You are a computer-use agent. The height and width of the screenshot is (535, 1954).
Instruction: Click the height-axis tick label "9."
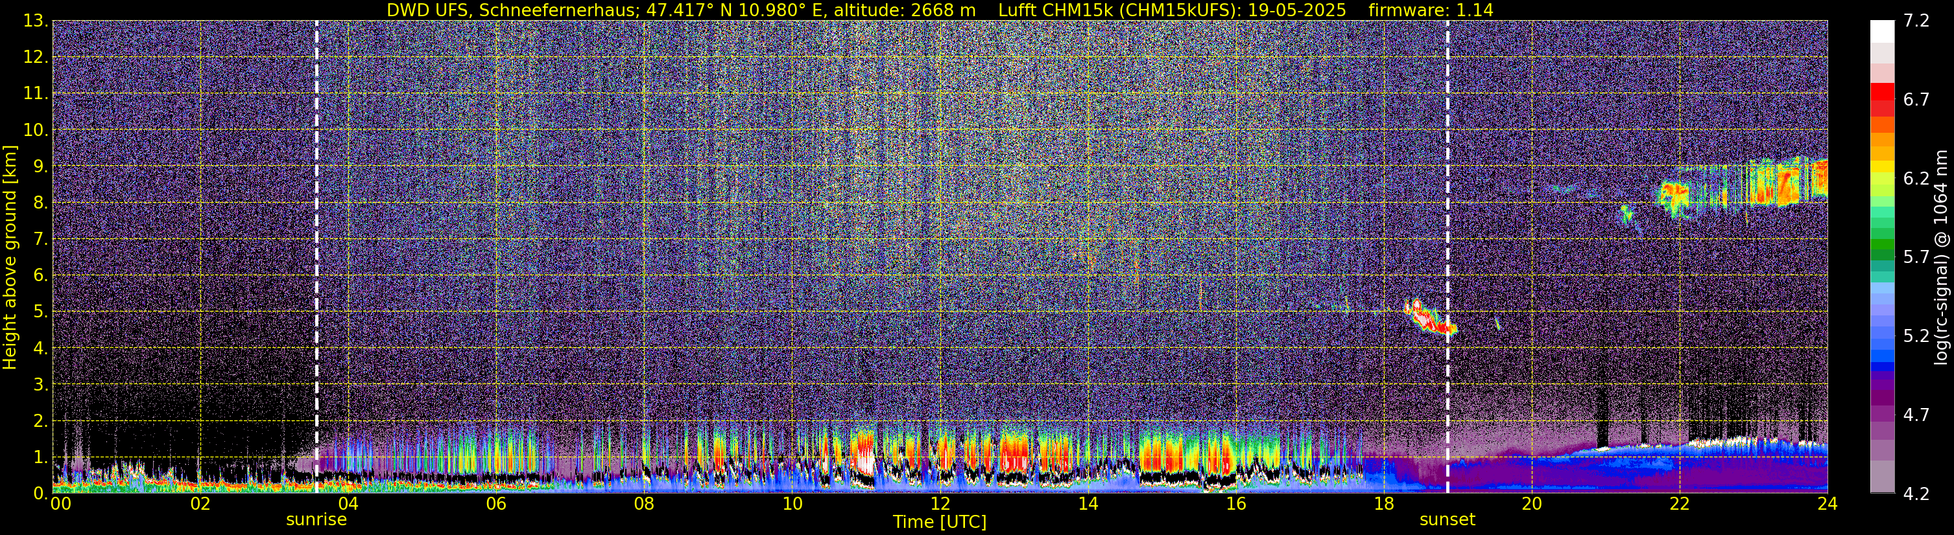pyautogui.click(x=41, y=166)
